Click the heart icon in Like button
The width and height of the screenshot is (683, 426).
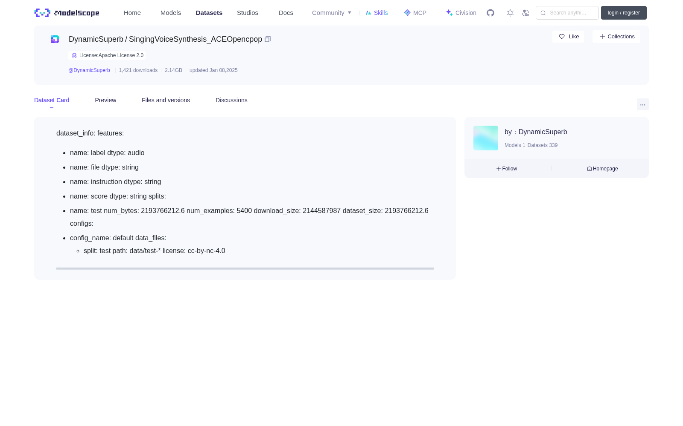point(562,37)
